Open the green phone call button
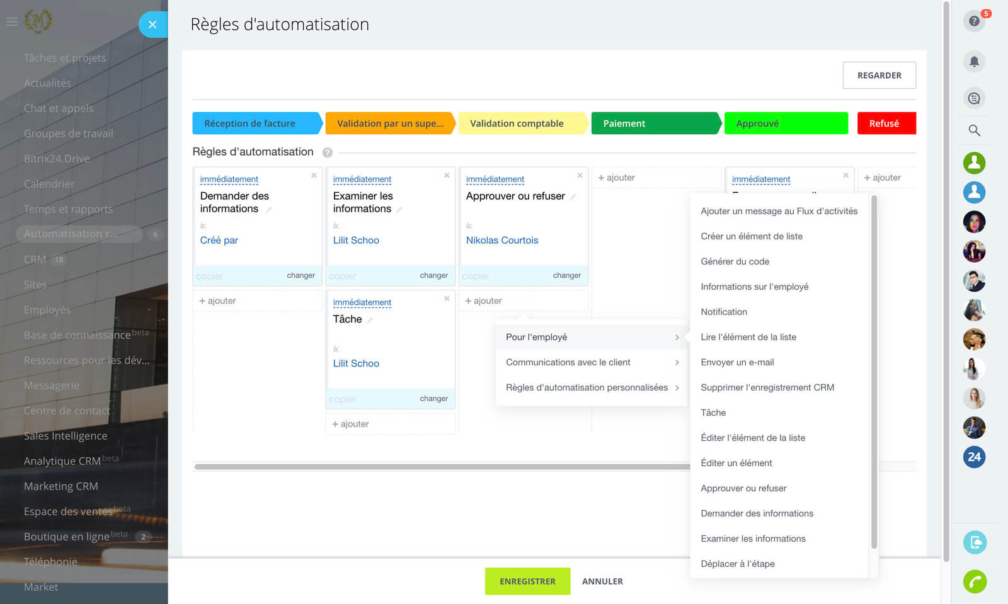The image size is (1008, 604). pos(975,581)
